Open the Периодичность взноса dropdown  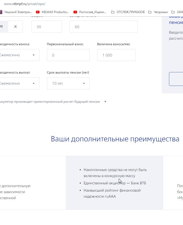[x=19, y=55]
